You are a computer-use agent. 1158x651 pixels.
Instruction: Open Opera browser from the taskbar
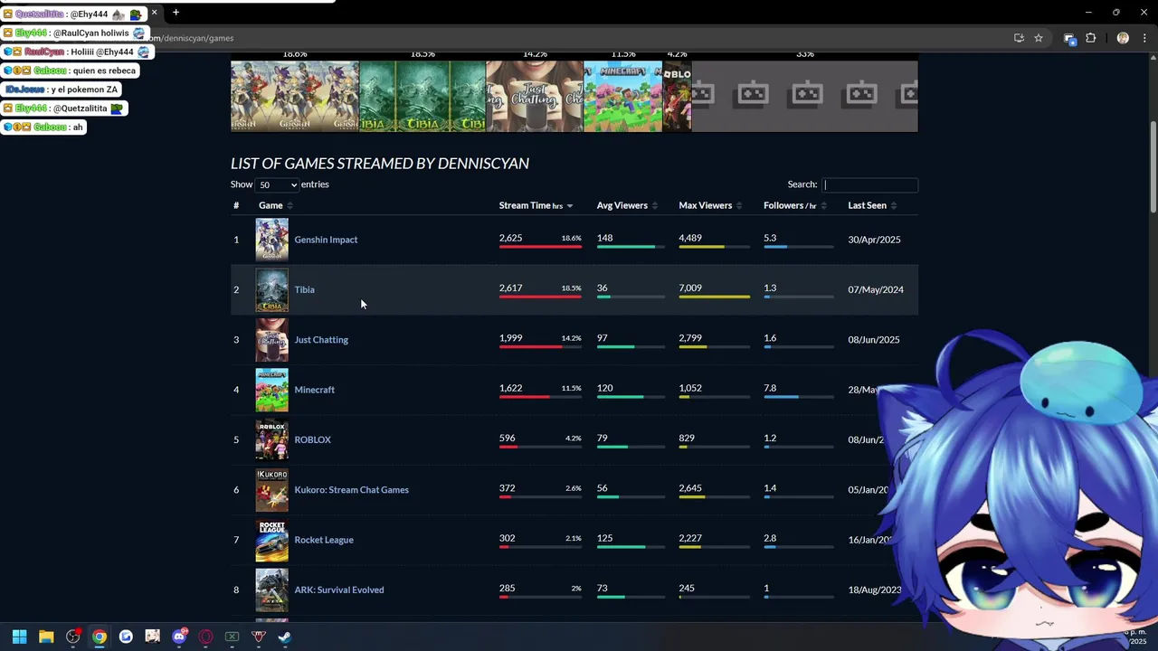(205, 637)
